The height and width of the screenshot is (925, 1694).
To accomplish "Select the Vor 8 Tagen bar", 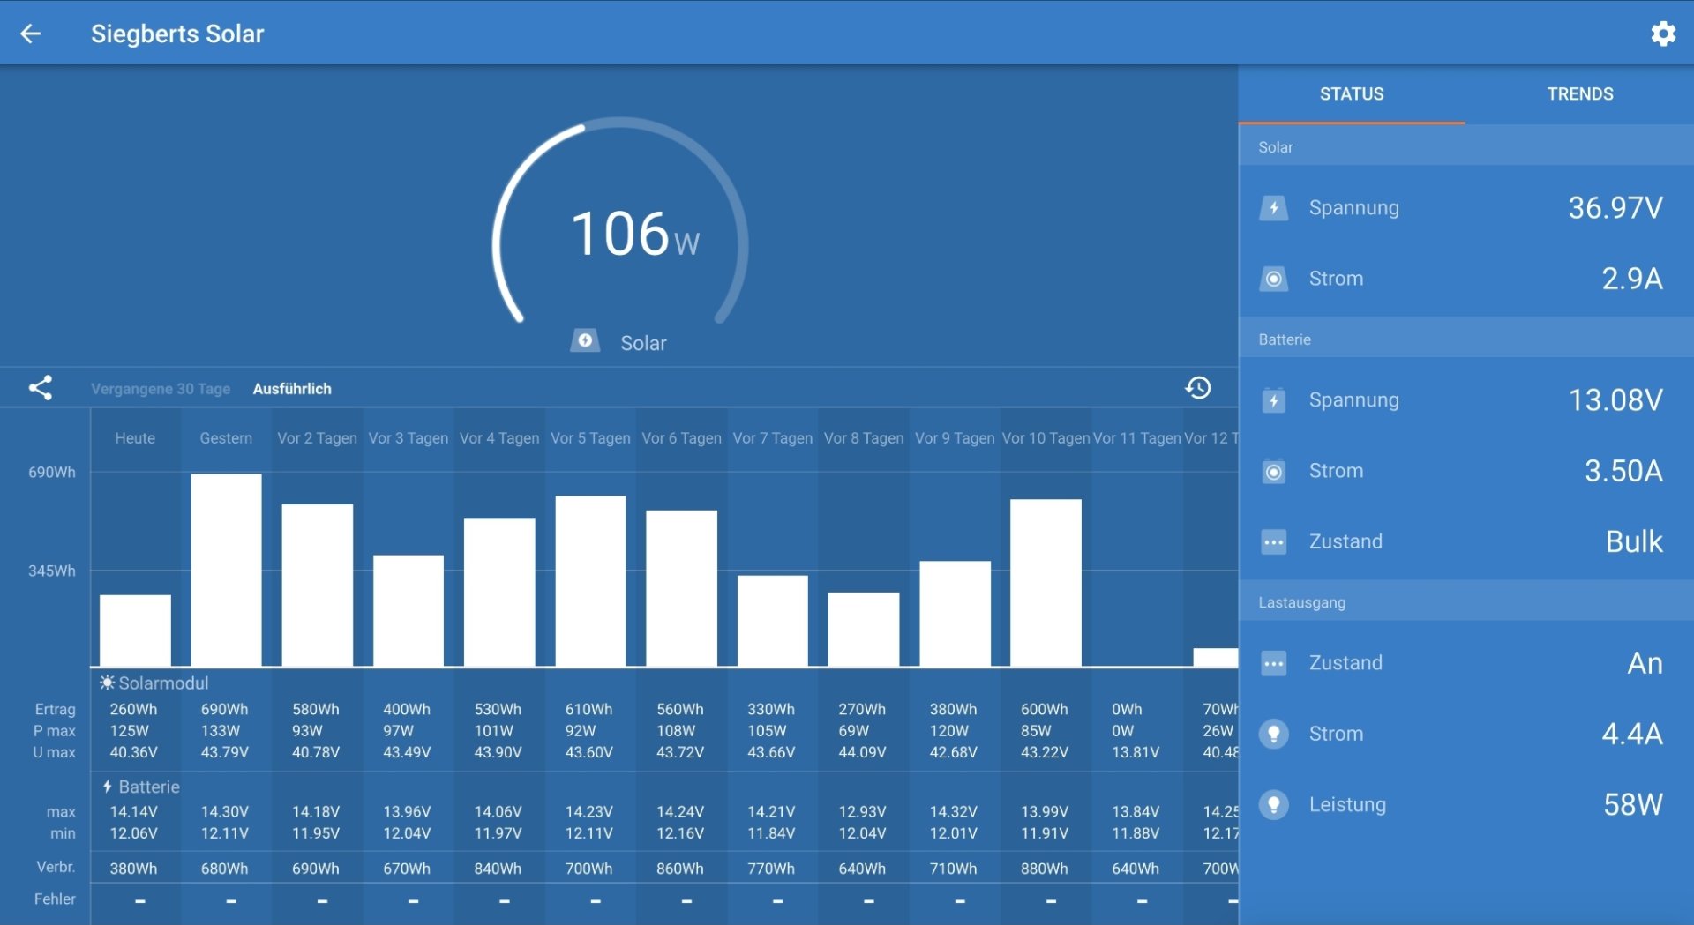I will pos(864,629).
